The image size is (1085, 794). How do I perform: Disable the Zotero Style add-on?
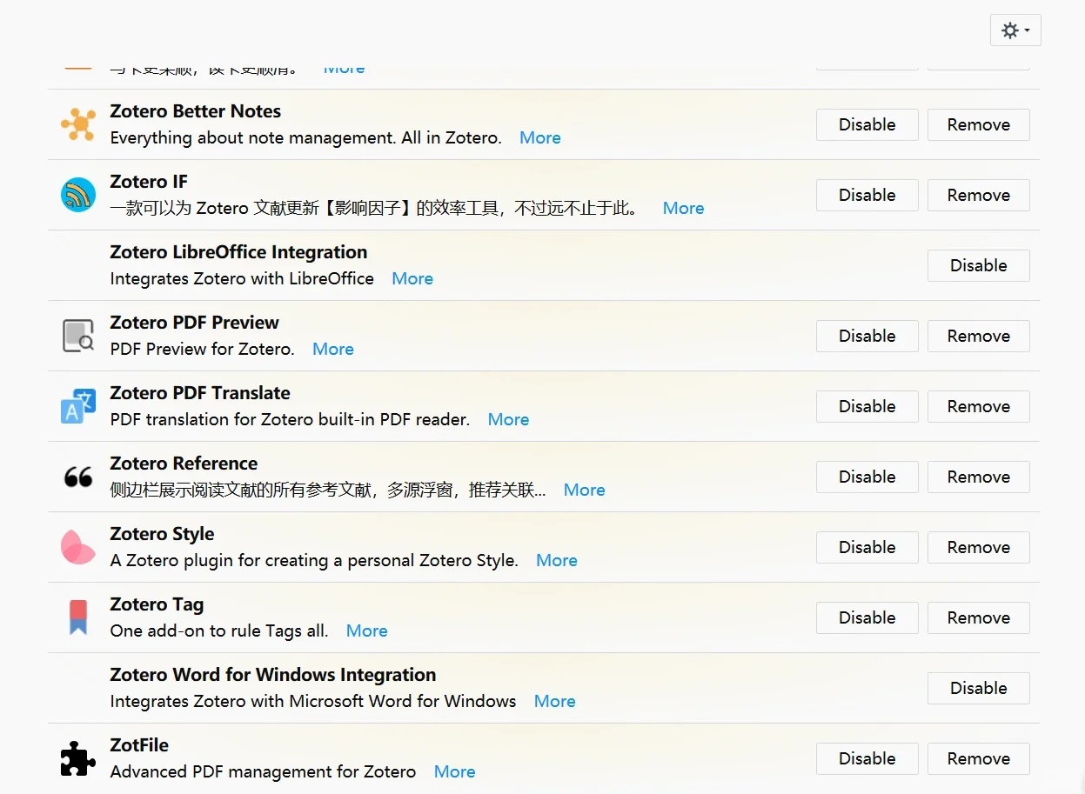(x=867, y=547)
